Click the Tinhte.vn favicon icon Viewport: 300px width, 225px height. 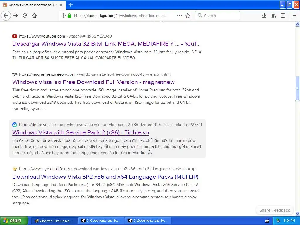pyautogui.click(x=15, y=125)
